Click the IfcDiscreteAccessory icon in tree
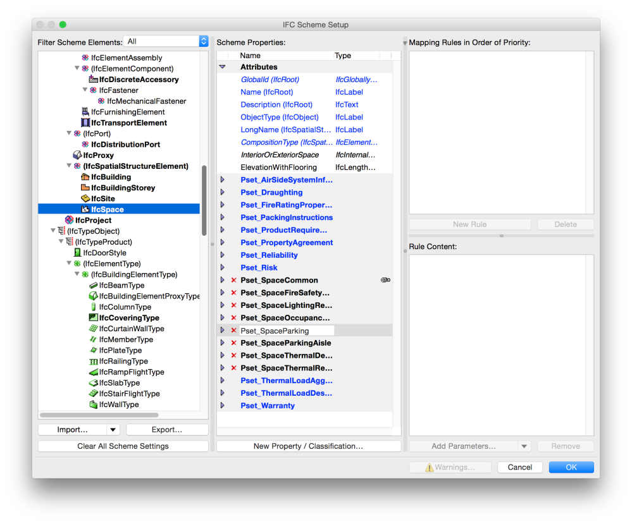This screenshot has height=524, width=632. 94,80
